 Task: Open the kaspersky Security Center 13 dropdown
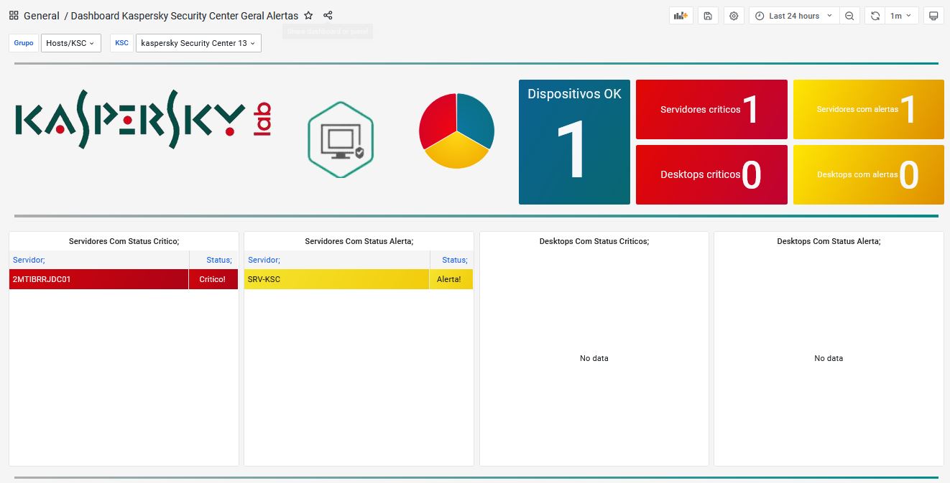click(198, 43)
